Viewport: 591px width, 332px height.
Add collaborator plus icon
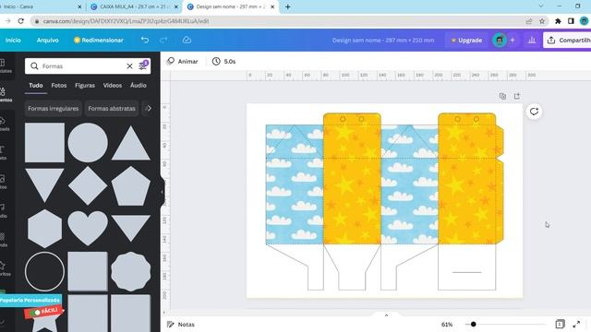point(513,40)
